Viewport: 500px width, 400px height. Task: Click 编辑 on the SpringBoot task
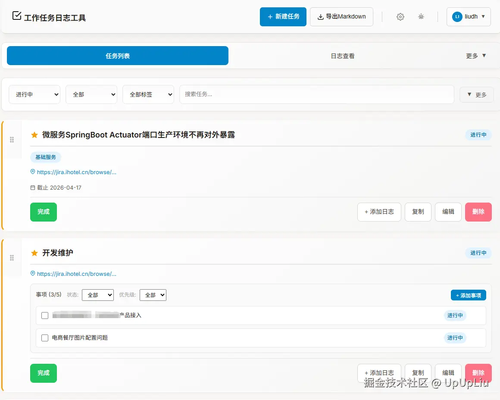click(448, 212)
